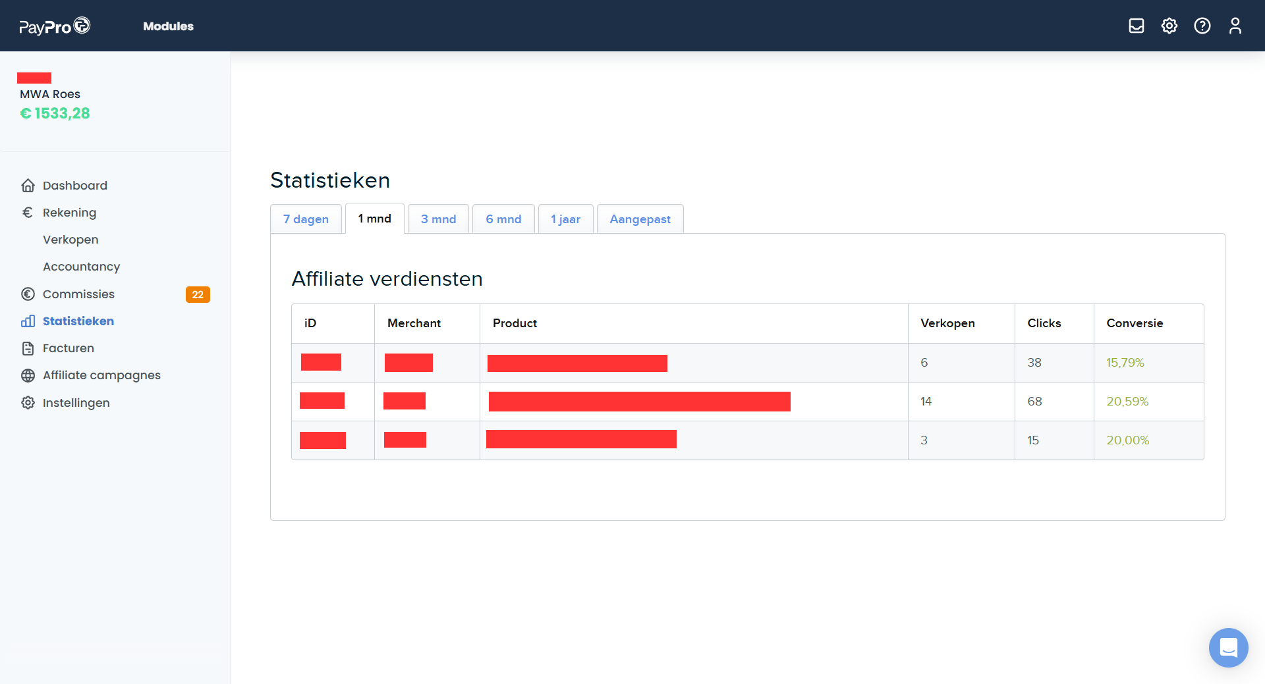Viewport: 1265px width, 684px height.
Task: Select the 1 jaar tab
Action: [x=565, y=219]
